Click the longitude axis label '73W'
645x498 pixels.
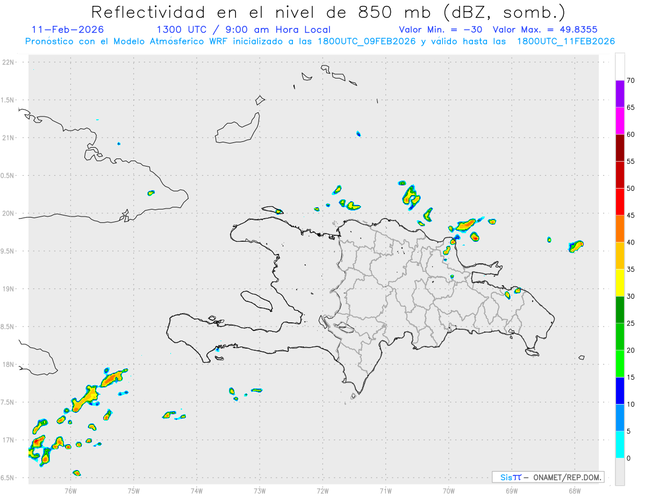click(260, 490)
